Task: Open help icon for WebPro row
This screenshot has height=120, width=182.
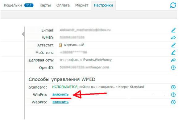Action: (x=173, y=102)
